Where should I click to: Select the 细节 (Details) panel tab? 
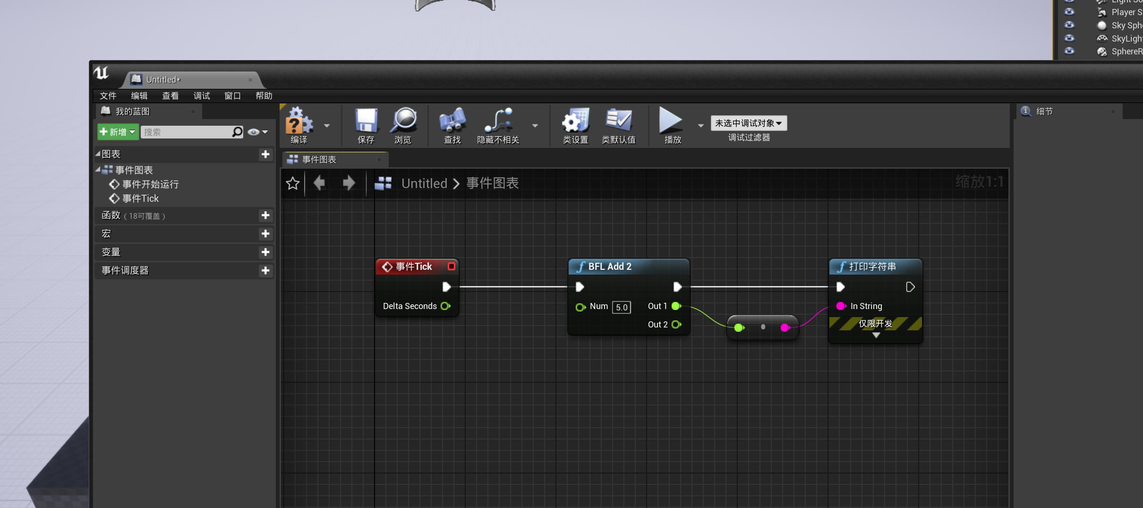[1069, 112]
